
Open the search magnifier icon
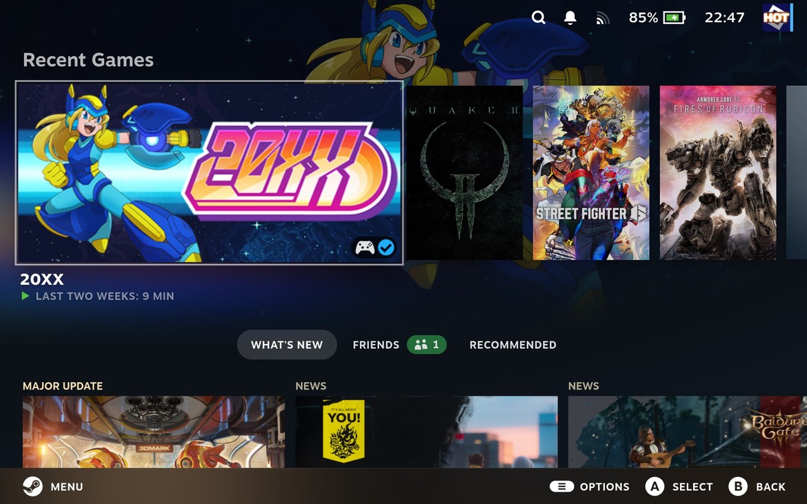[539, 18]
